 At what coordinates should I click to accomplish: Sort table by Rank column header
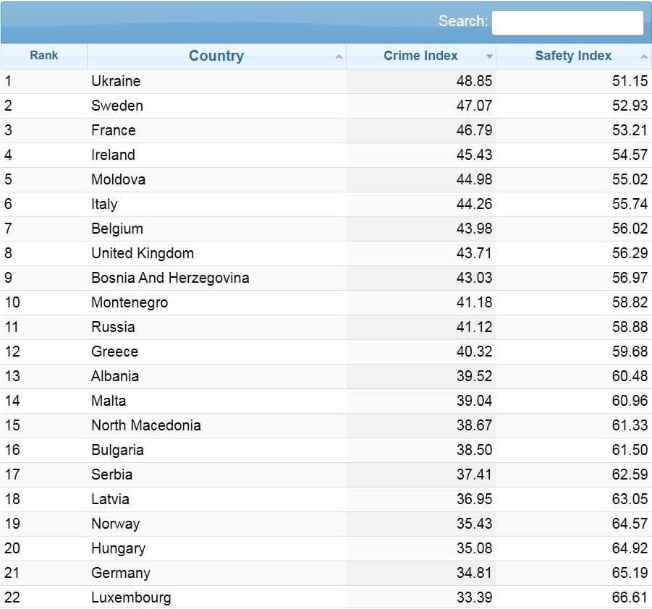43,56
